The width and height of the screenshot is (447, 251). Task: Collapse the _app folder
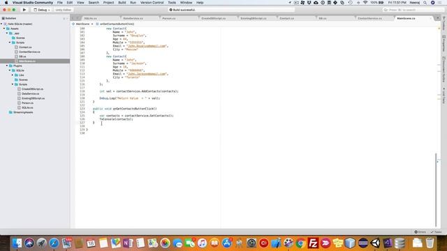[x=7, y=33]
